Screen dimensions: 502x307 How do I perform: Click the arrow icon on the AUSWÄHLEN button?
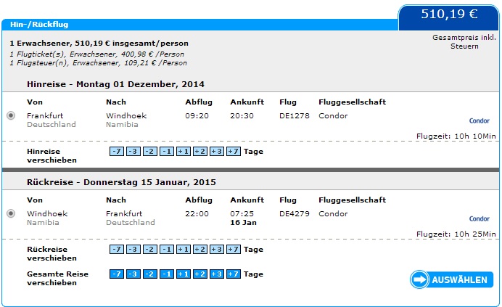(x=419, y=279)
